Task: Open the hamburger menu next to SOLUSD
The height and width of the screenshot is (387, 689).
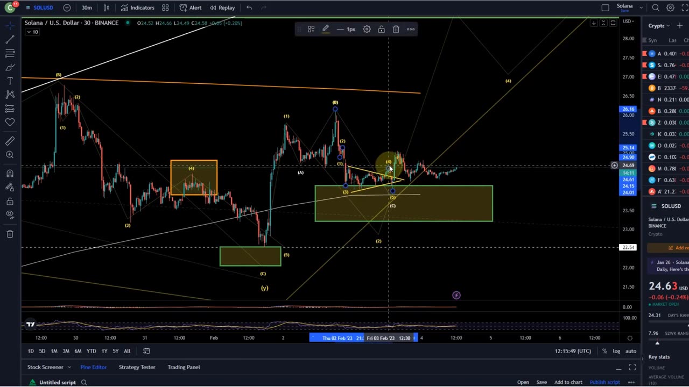Action: 28,8
